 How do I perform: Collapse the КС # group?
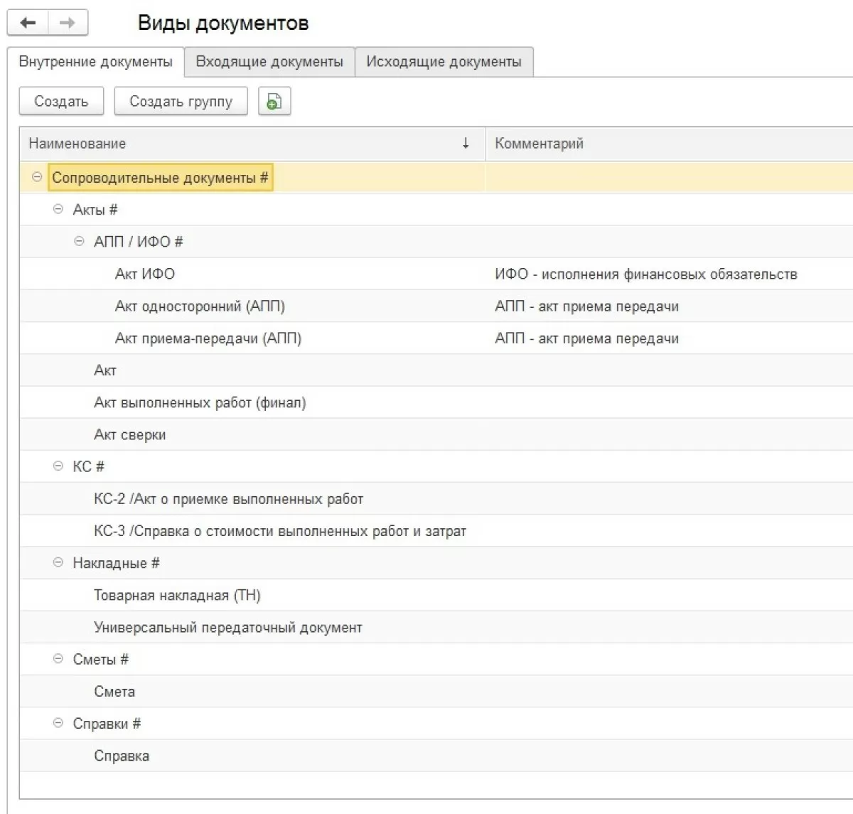(58, 466)
